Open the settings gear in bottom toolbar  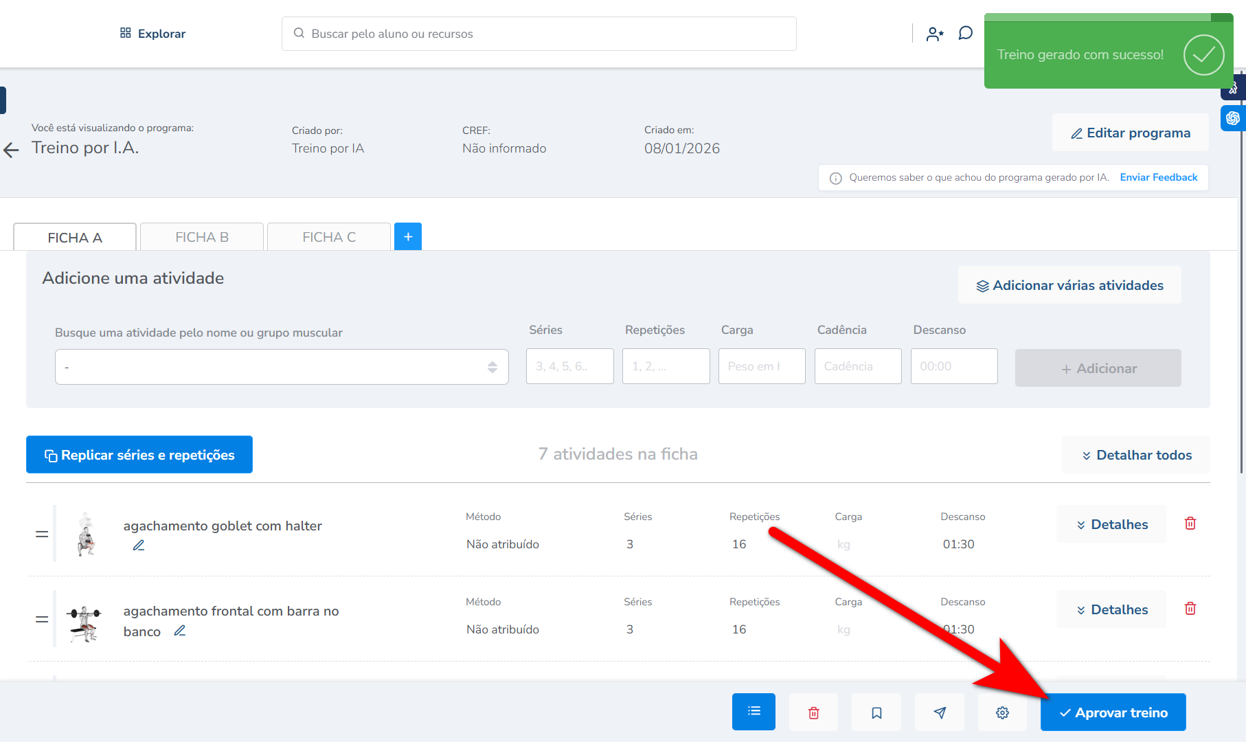pyautogui.click(x=1002, y=712)
